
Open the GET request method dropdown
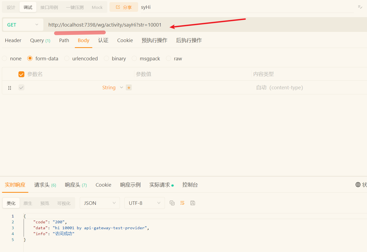pos(23,25)
